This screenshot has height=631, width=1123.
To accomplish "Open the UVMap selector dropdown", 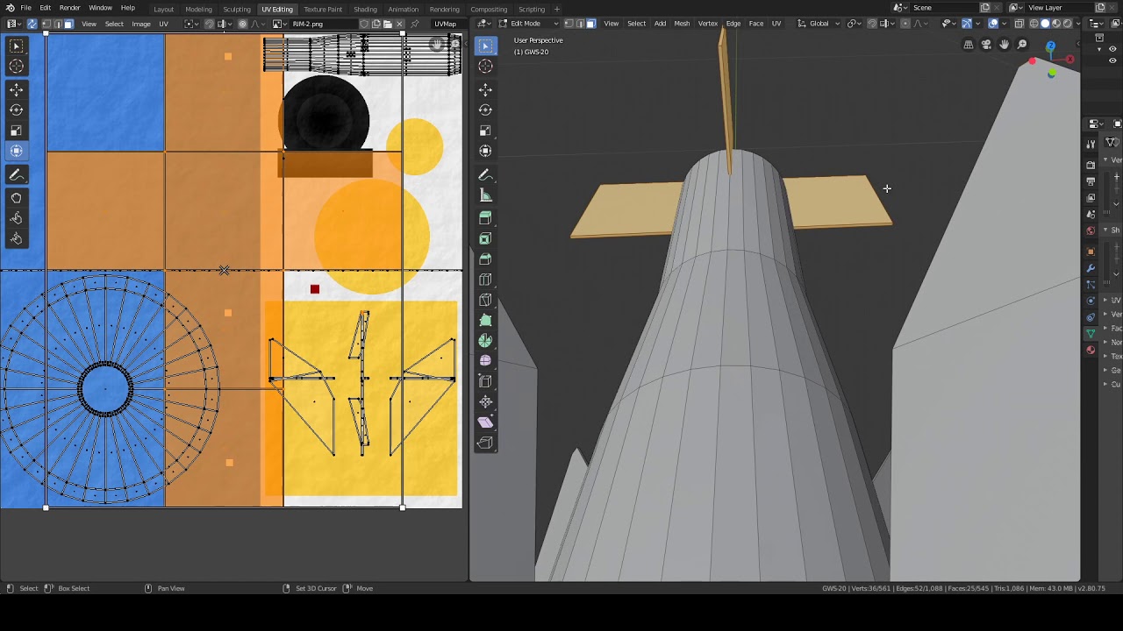I will pos(447,24).
